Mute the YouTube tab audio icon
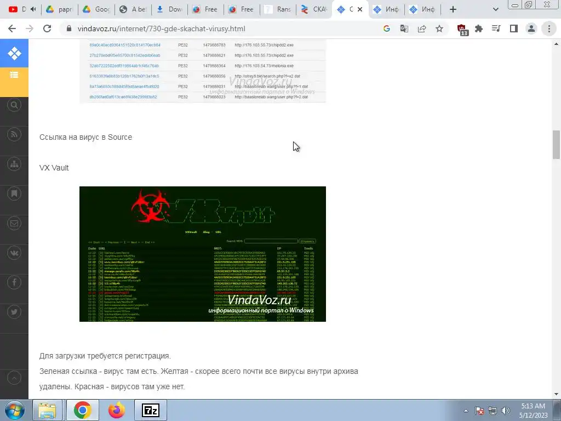The width and height of the screenshot is (561, 421). click(x=33, y=9)
